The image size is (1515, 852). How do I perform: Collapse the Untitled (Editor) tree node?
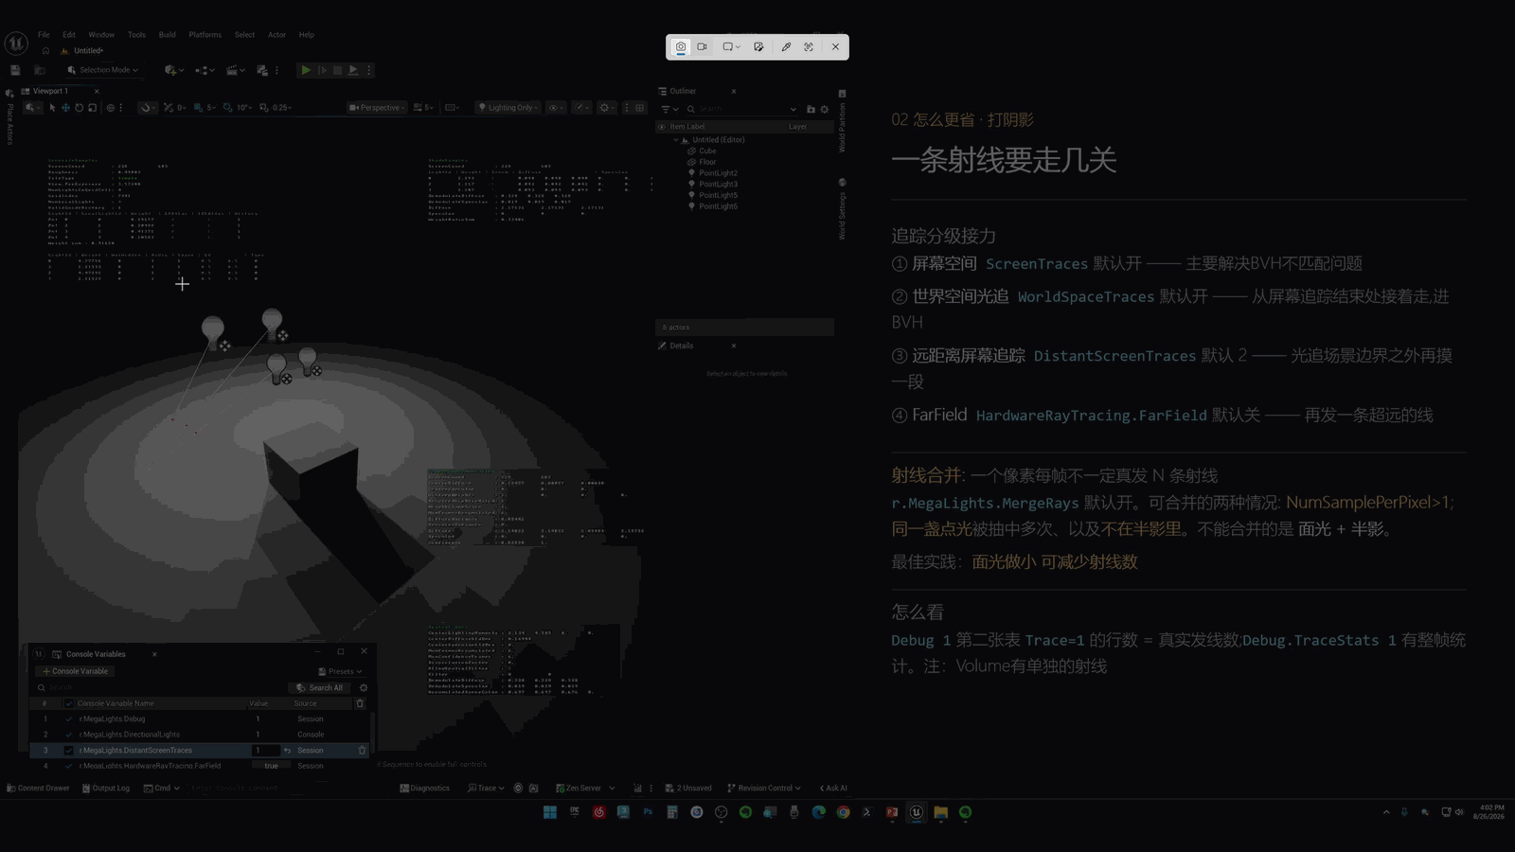[x=676, y=140]
